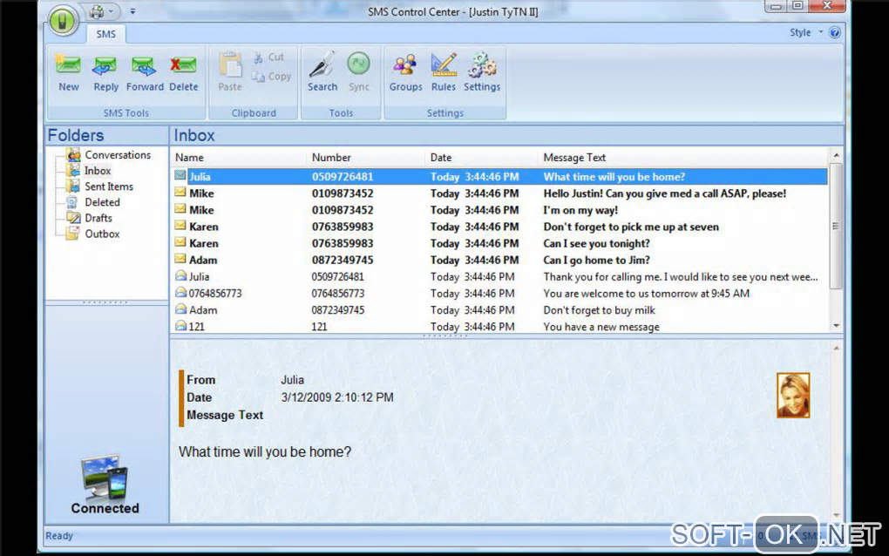Select Julia's message 'What time will you be home?'

(499, 177)
